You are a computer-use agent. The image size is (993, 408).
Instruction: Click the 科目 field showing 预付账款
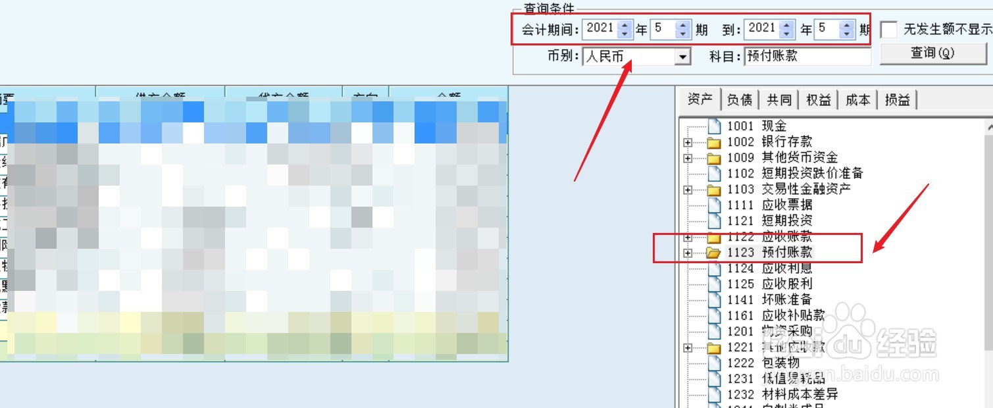(x=807, y=57)
